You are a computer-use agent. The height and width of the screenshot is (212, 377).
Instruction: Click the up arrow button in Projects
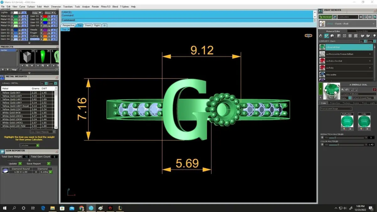pyautogui.click(x=8, y=70)
